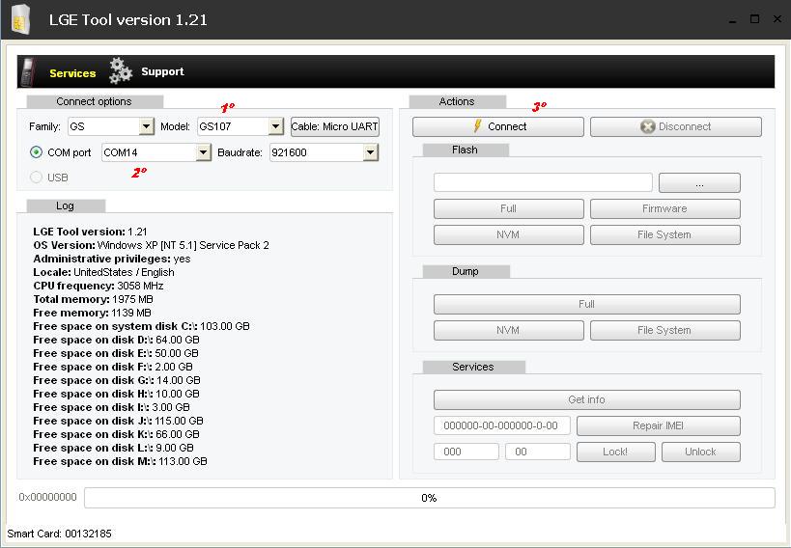Click the Get info button
This screenshot has width=791, height=548.
click(586, 399)
